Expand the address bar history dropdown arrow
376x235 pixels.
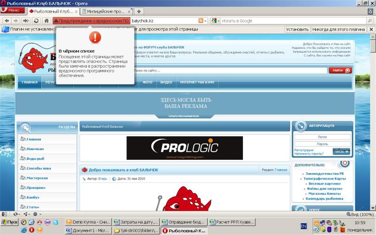[x=207, y=21]
